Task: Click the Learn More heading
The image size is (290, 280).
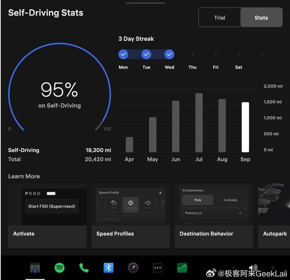Action: click(x=24, y=176)
